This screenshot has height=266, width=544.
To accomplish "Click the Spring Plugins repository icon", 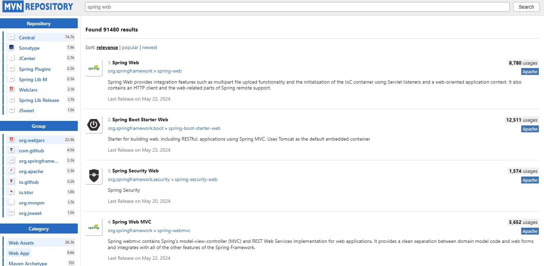I will point(12,68).
